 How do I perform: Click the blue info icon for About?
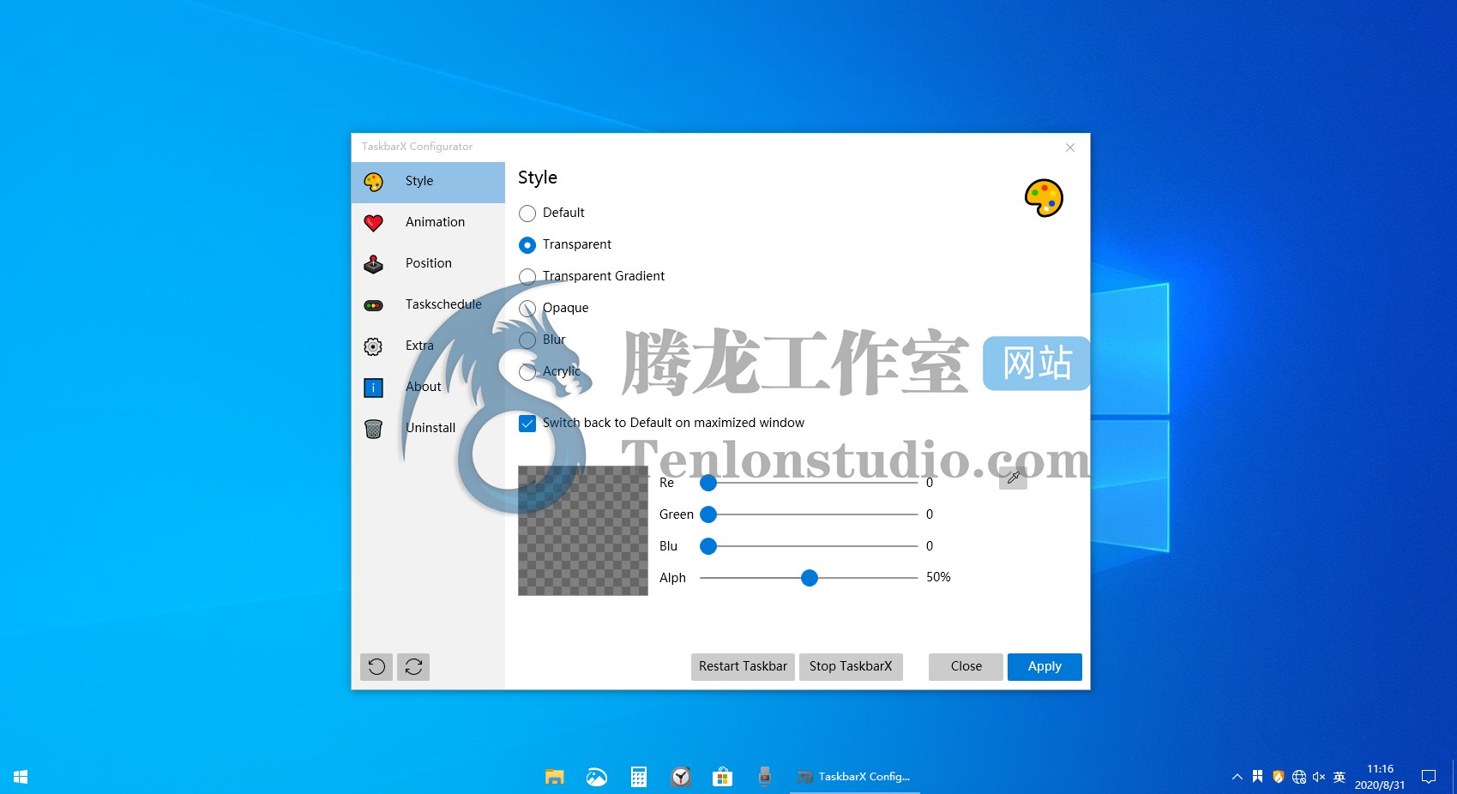point(373,388)
